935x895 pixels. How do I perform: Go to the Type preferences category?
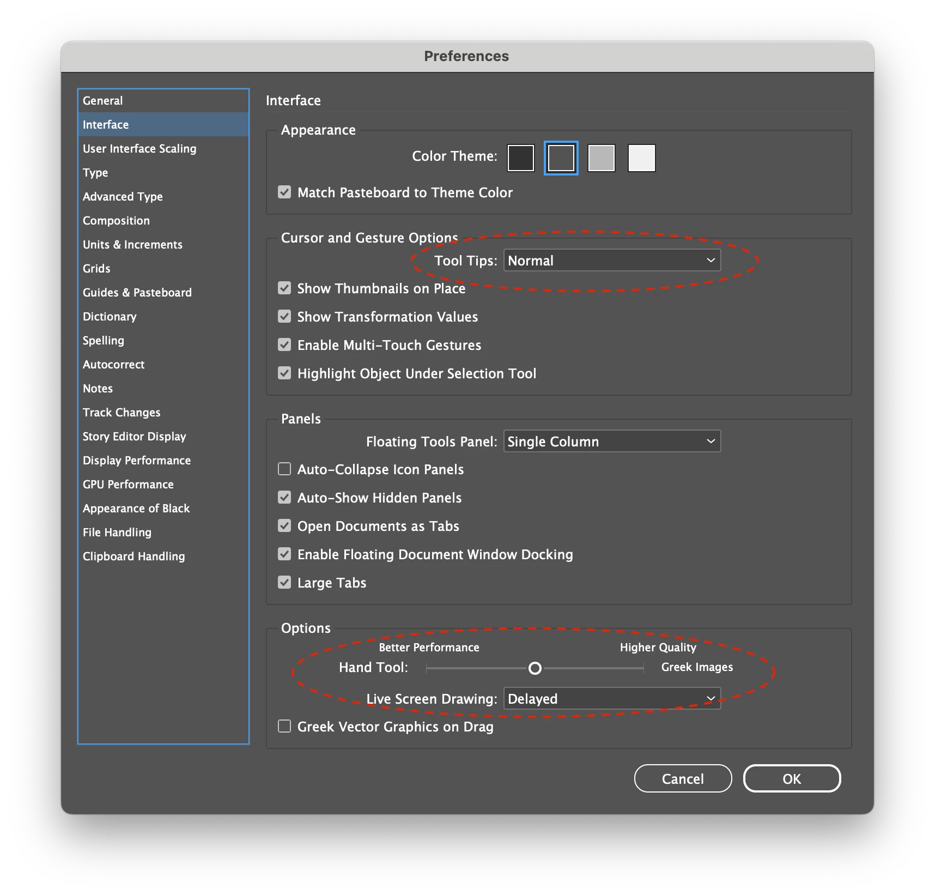(x=163, y=173)
